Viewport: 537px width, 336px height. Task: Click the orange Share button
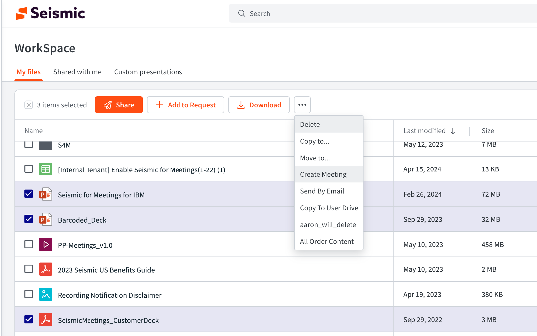click(x=119, y=105)
